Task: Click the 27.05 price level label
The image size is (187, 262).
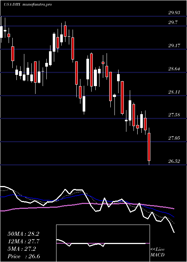Action: (x=174, y=138)
